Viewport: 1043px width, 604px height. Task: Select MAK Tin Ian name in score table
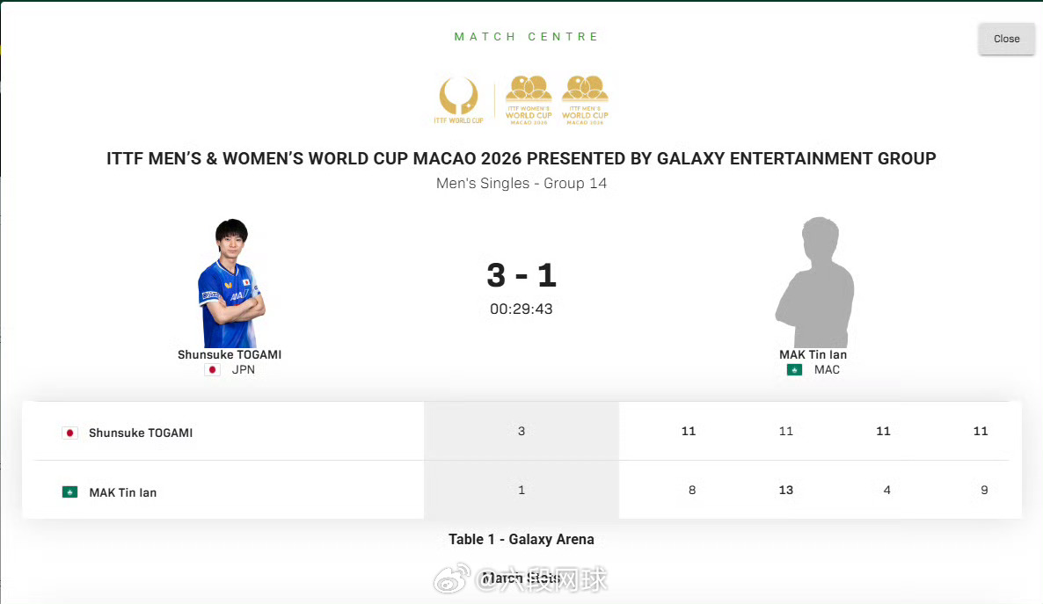point(123,492)
